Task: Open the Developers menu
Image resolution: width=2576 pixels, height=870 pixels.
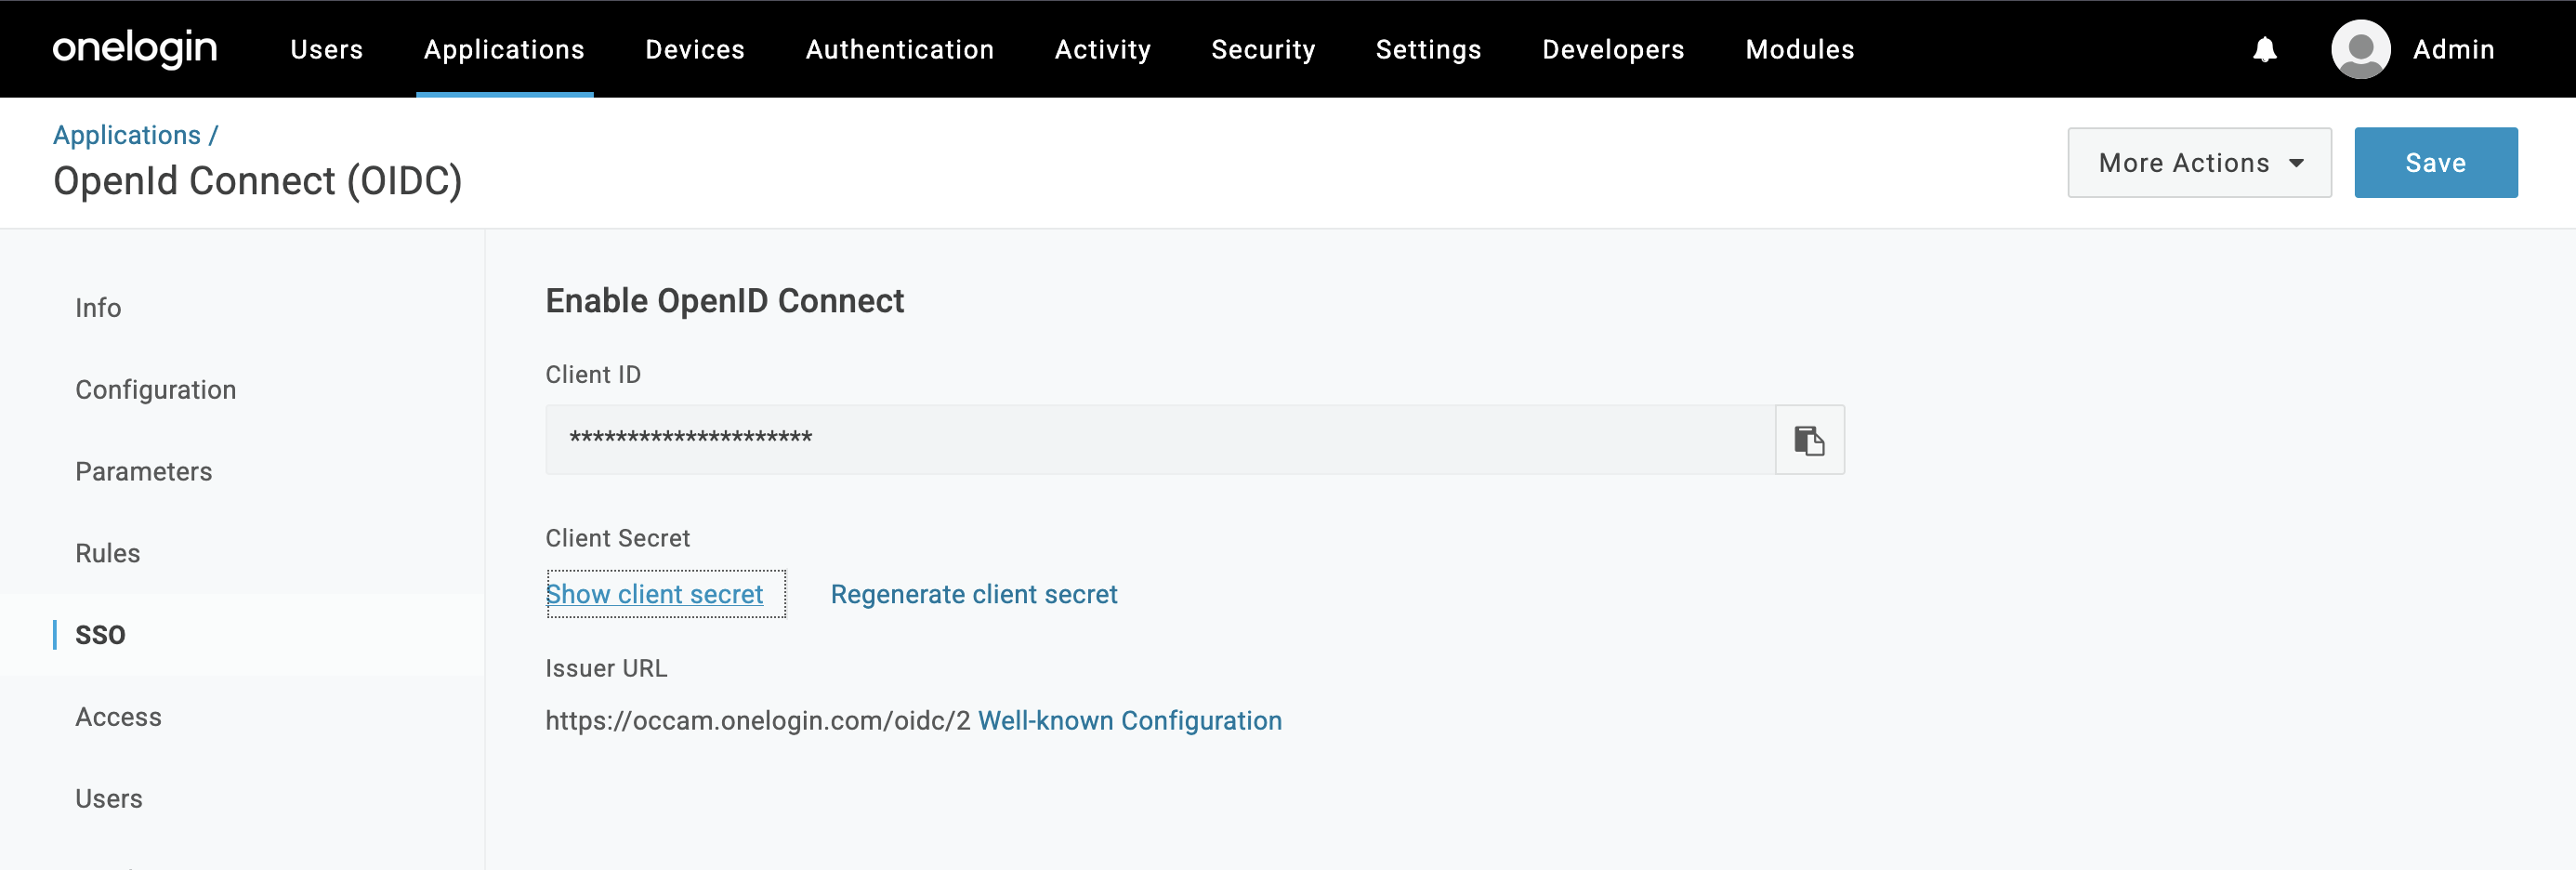Action: [x=1613, y=50]
